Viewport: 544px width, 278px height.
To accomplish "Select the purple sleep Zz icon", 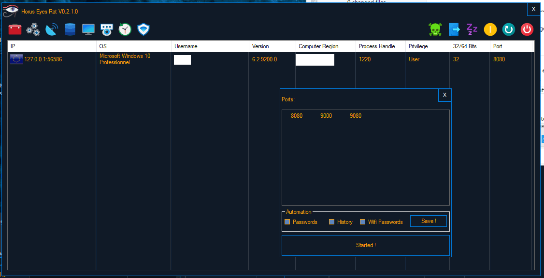I will [x=472, y=30].
